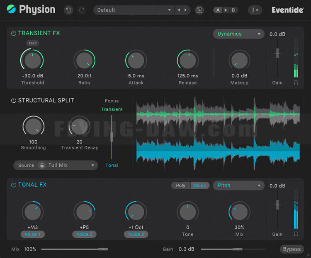Open the Dynamics effect dropdown
Screen dimensions: 311x258
click(x=238, y=34)
